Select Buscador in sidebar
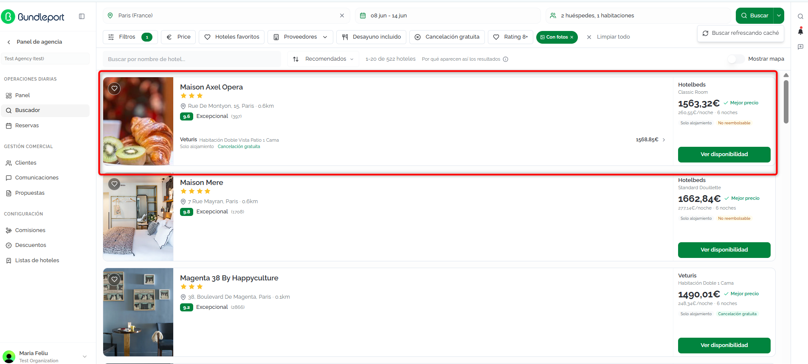The image size is (808, 364). click(45, 110)
